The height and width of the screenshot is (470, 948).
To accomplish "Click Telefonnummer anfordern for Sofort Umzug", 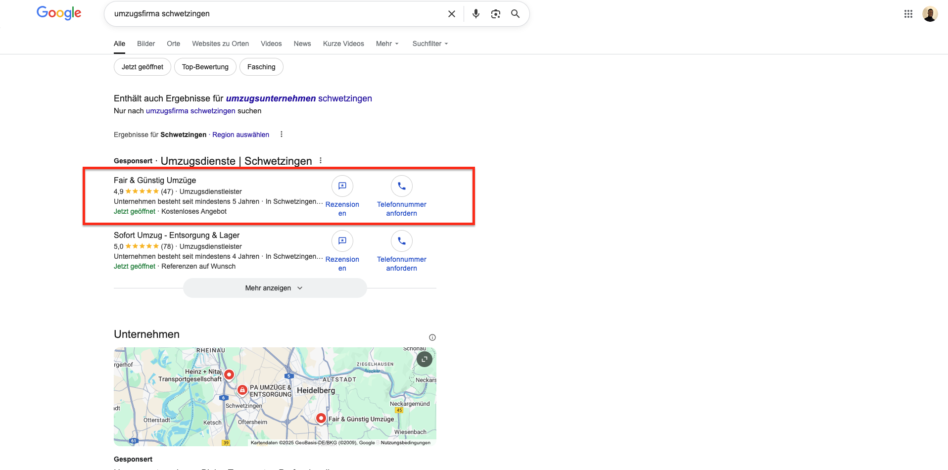I will click(402, 264).
